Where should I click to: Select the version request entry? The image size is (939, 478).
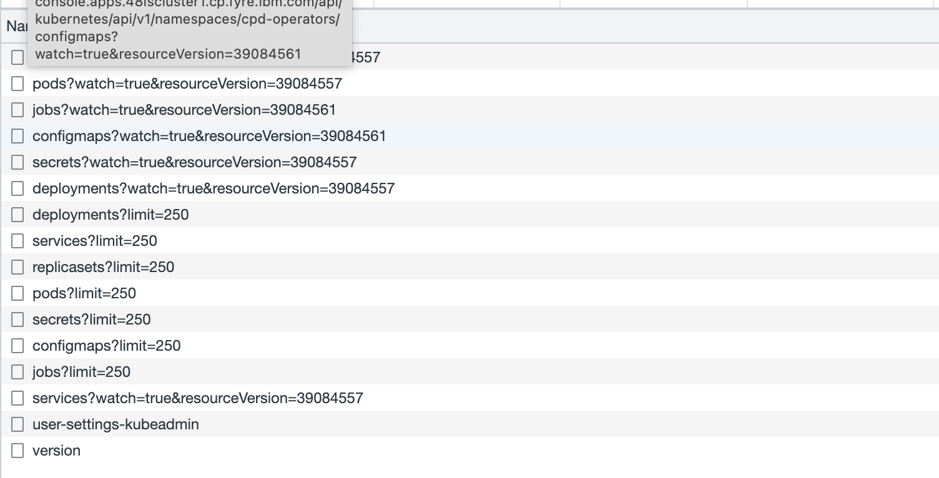[x=56, y=450]
